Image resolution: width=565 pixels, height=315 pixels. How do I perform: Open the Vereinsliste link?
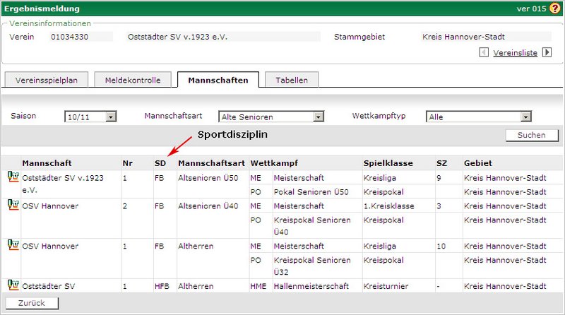tap(515, 52)
